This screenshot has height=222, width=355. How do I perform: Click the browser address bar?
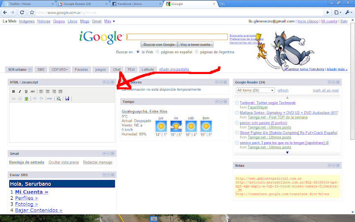(x=179, y=12)
